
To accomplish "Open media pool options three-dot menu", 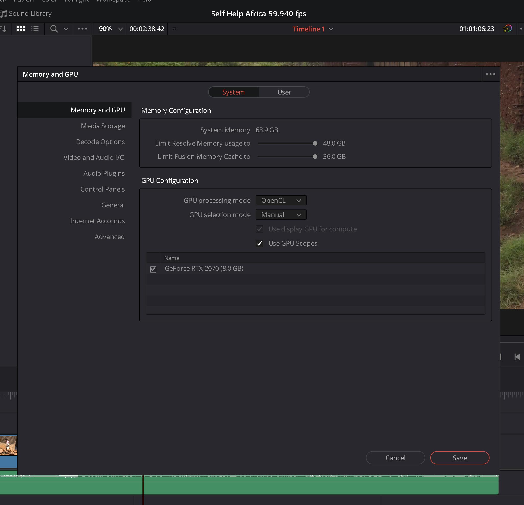I will click(82, 29).
